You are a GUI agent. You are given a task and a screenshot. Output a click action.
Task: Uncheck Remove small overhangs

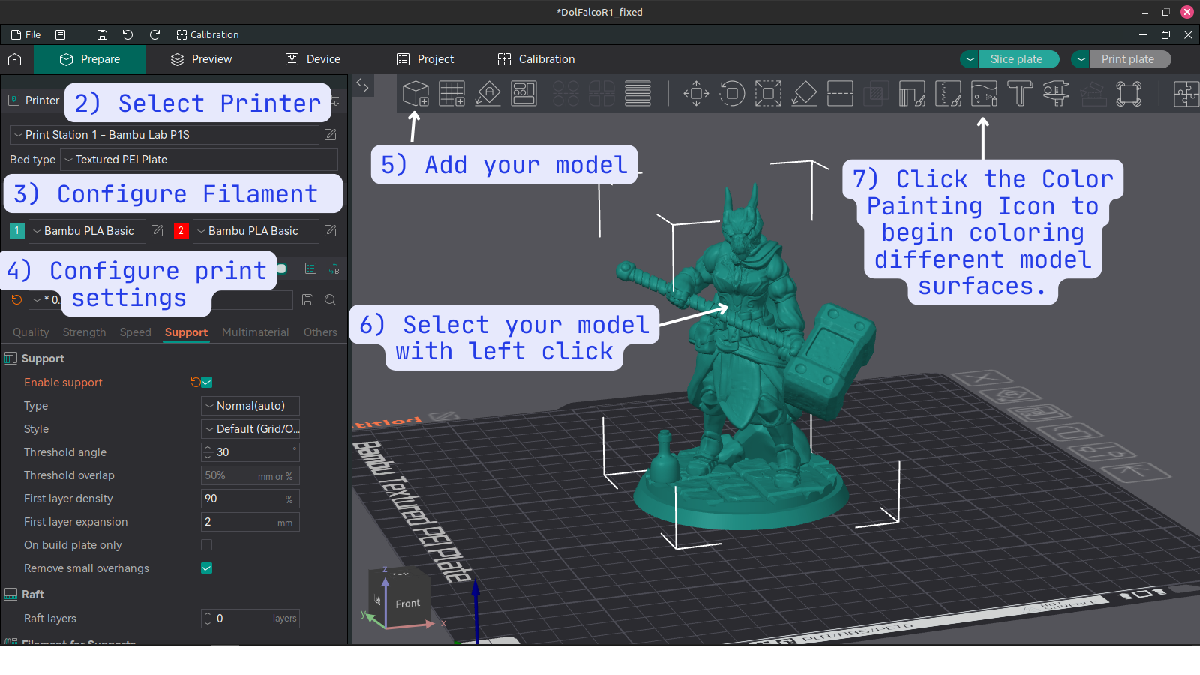(x=207, y=568)
